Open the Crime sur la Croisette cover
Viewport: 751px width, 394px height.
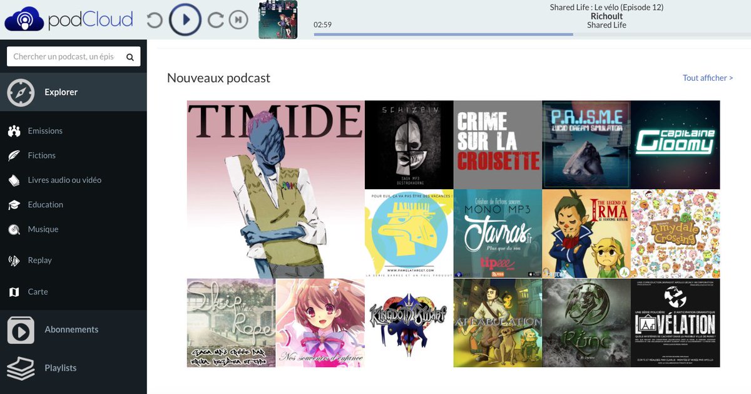click(x=498, y=145)
